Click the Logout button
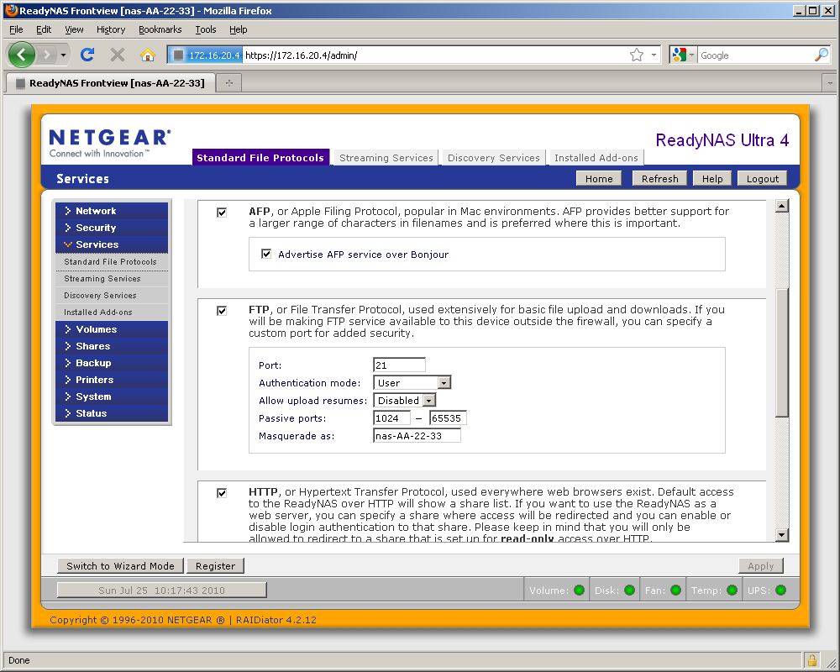840x672 pixels. click(763, 178)
